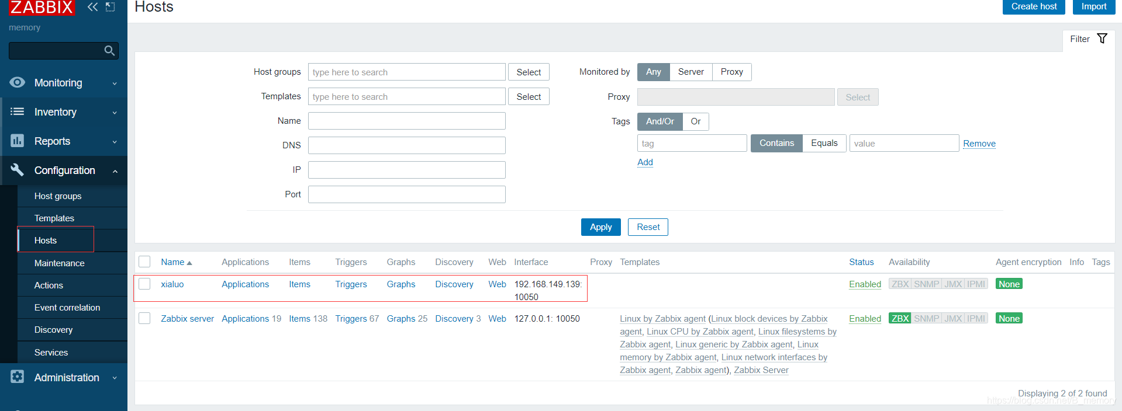Screen dimensions: 1122x411
Task: Click Select next to Host groups
Action: [x=529, y=72]
